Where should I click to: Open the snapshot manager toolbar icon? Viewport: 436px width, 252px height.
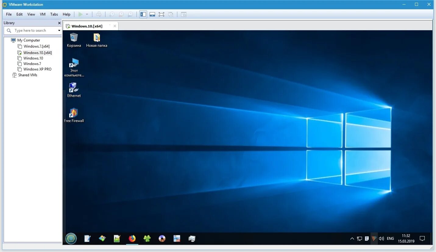(130, 14)
